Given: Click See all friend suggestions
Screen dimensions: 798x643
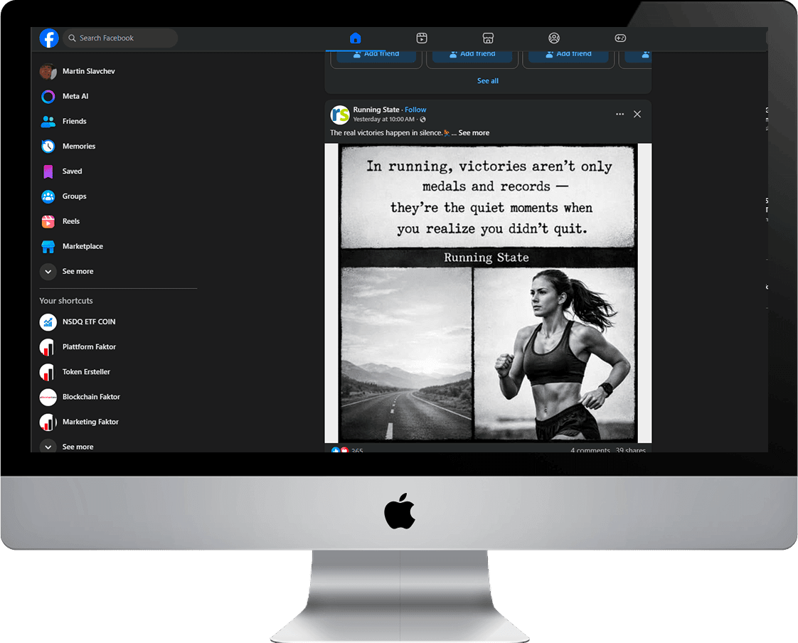Looking at the screenshot, I should [x=488, y=81].
